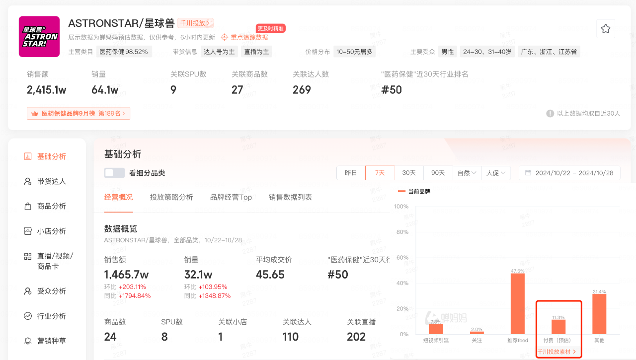Screen dimensions: 636x360
Task: Open the 医药保健品牌9月榜 第189名 ranking link
Action: coord(78,113)
